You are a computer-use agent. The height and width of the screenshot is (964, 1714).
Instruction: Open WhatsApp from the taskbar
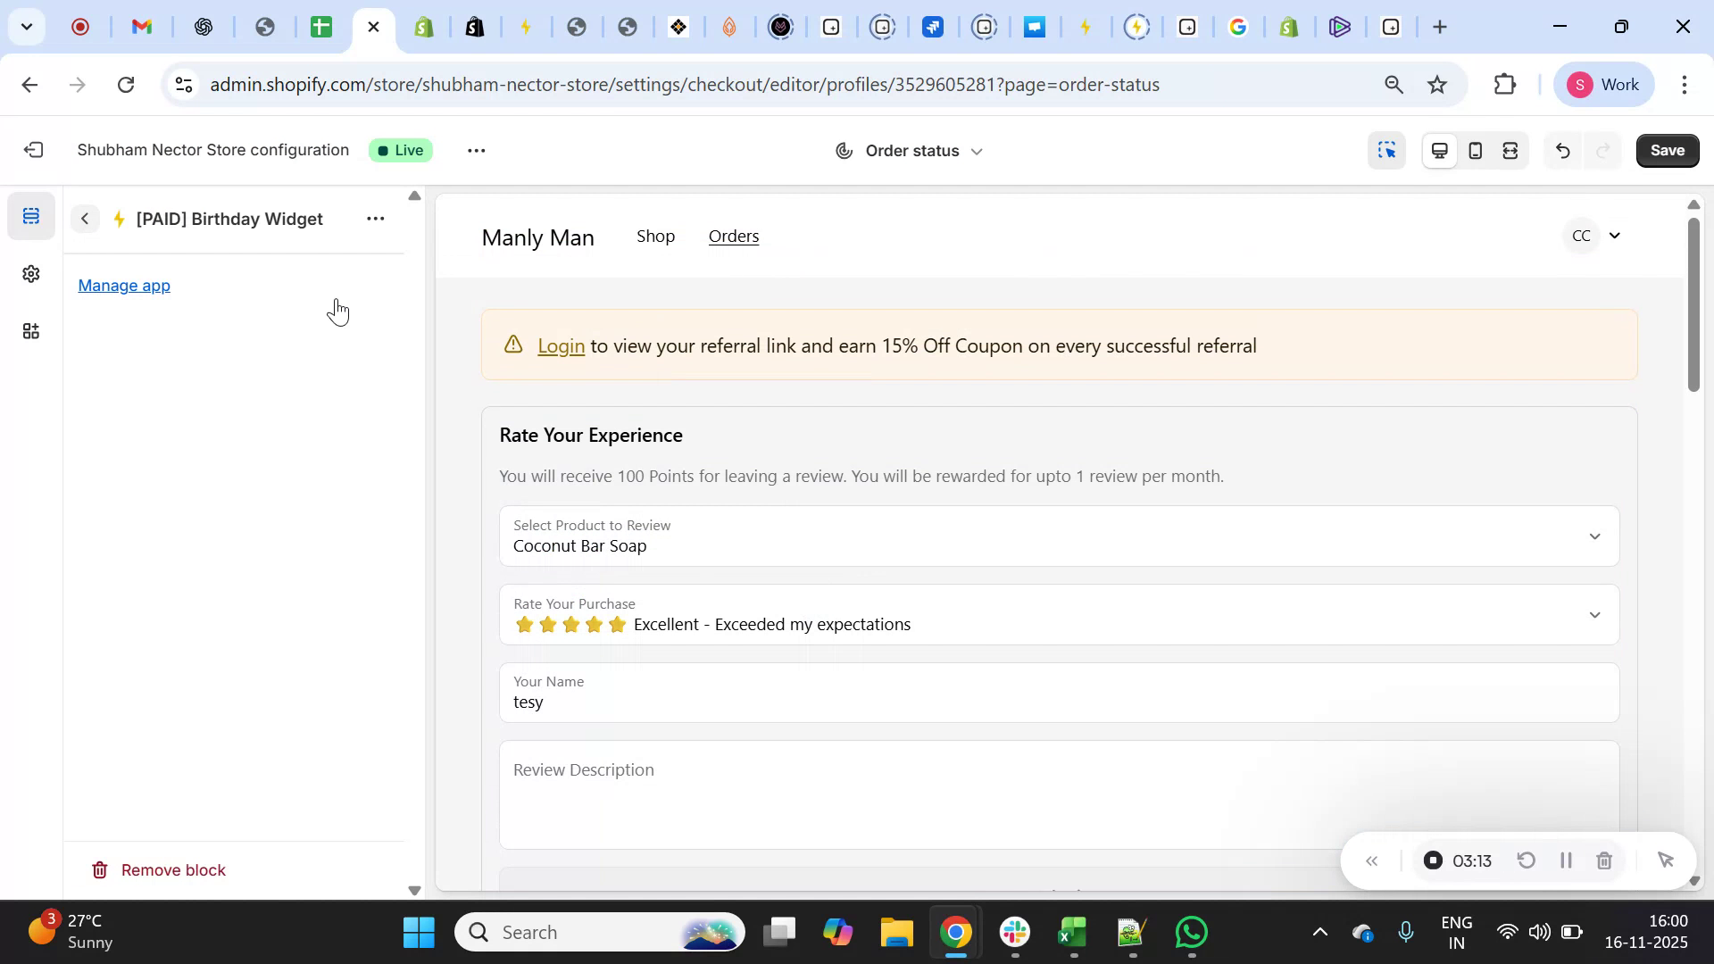click(x=1192, y=931)
